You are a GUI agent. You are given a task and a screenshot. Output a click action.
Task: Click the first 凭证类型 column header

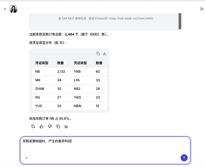[x=42, y=63]
